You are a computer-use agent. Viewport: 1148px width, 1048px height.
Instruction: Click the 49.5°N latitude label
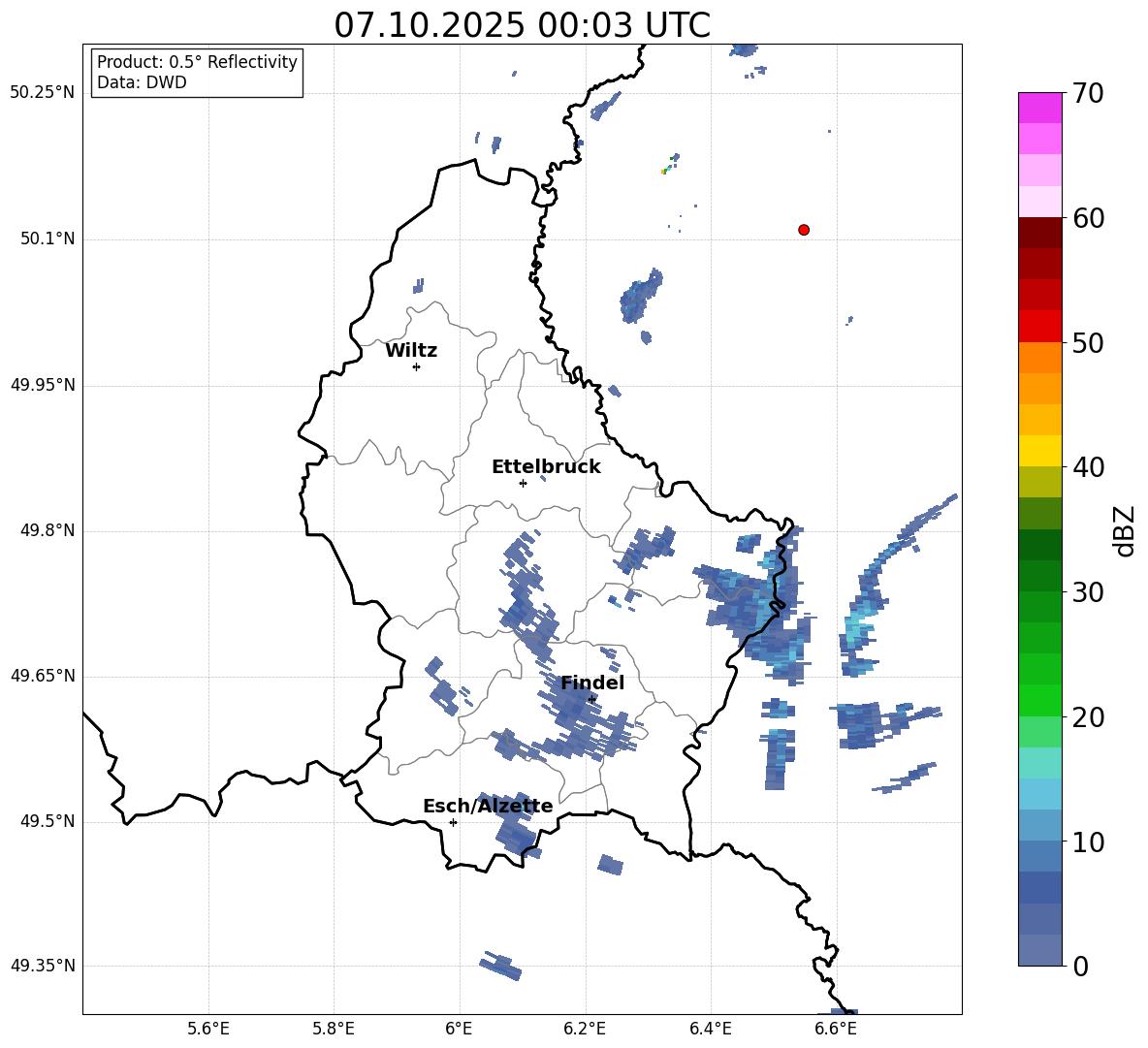click(x=48, y=821)
